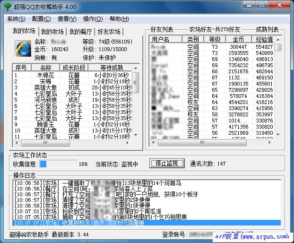This screenshot has height=243, width=294.
Task: Switch to the 我的牧场 tab
Action: click(x=52, y=32)
